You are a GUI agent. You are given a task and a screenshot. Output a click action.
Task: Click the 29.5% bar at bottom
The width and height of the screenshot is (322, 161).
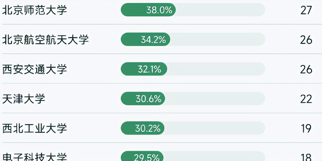point(142,157)
